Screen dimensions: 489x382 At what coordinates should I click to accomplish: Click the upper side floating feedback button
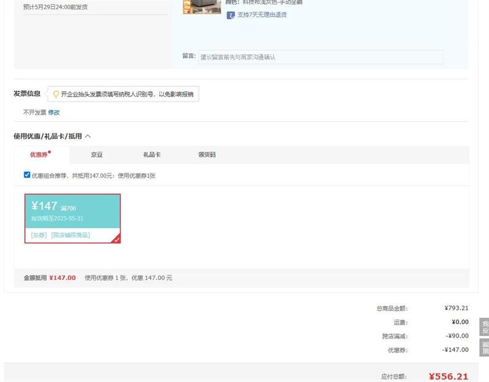click(x=485, y=327)
